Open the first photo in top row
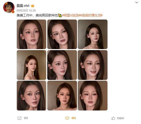Viewport: 141px width, 124px height. pyautogui.click(x=31, y=34)
